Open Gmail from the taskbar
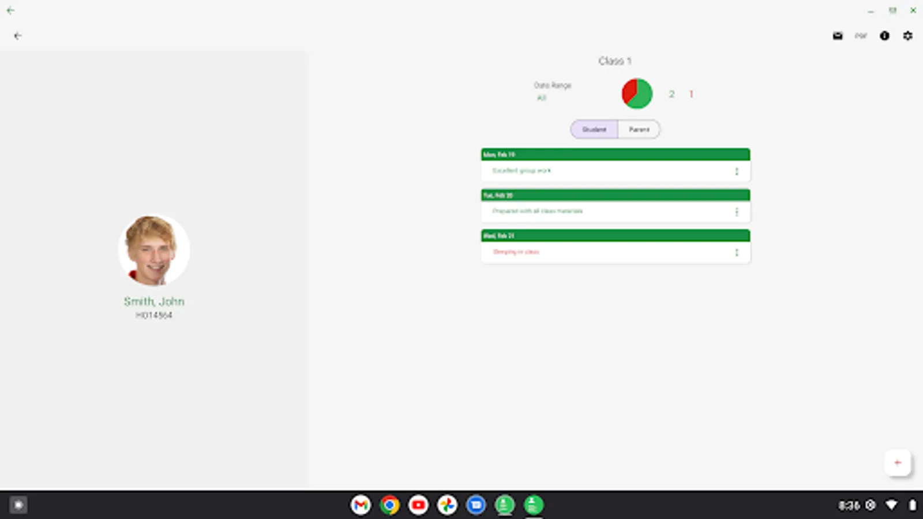This screenshot has width=923, height=519. click(x=361, y=505)
